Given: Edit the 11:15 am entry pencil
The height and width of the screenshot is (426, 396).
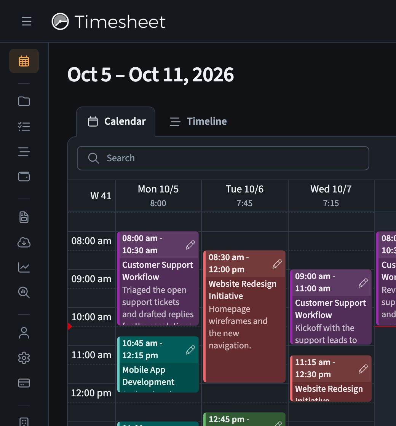Looking at the screenshot, I should click(363, 369).
